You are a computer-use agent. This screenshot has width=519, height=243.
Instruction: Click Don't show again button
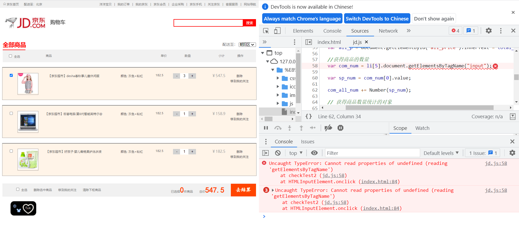(434, 19)
